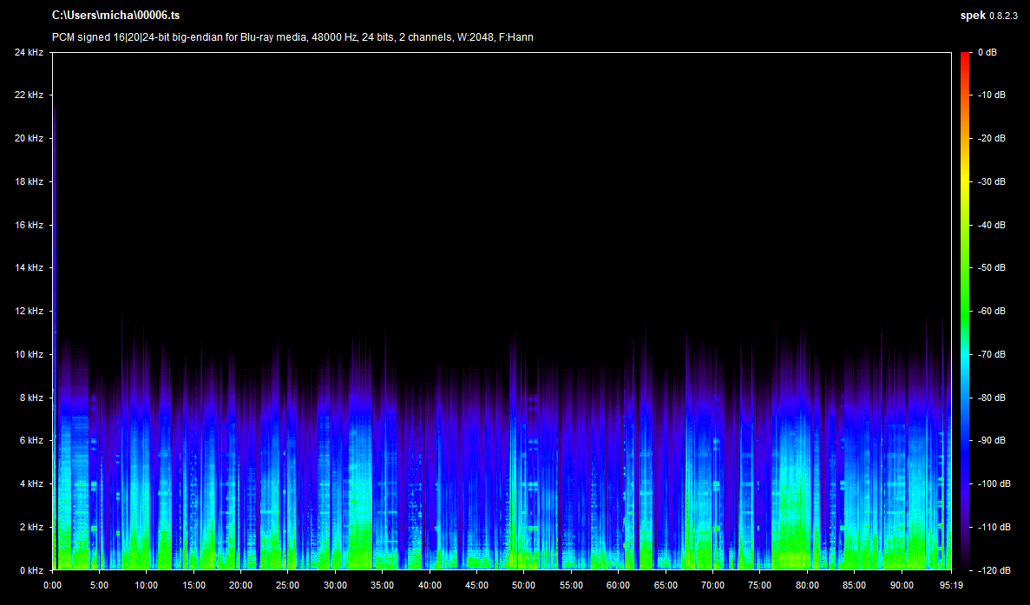Viewport: 1030px width, 605px height.
Task: Click the 18 kHz frequency label
Action: (30, 181)
